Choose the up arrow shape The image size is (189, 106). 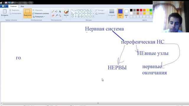tap(90, 13)
